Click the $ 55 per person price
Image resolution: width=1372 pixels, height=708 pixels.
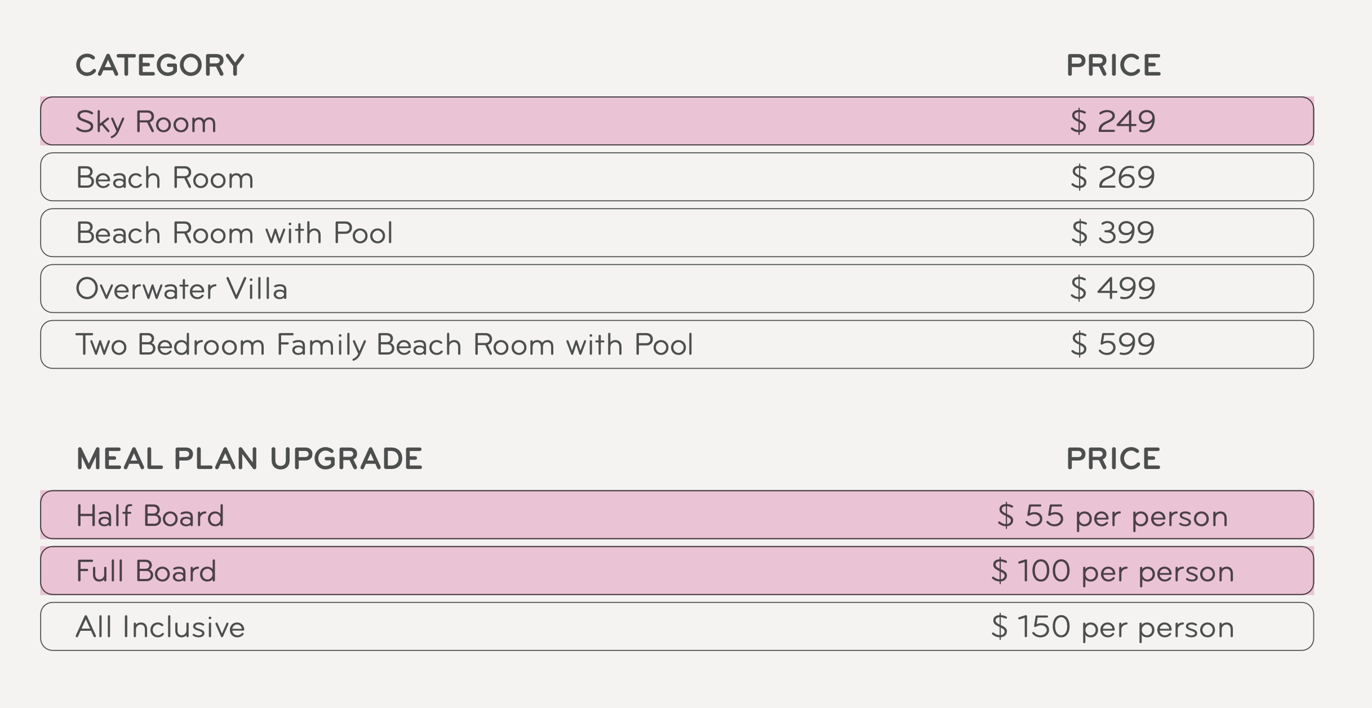click(x=1113, y=516)
